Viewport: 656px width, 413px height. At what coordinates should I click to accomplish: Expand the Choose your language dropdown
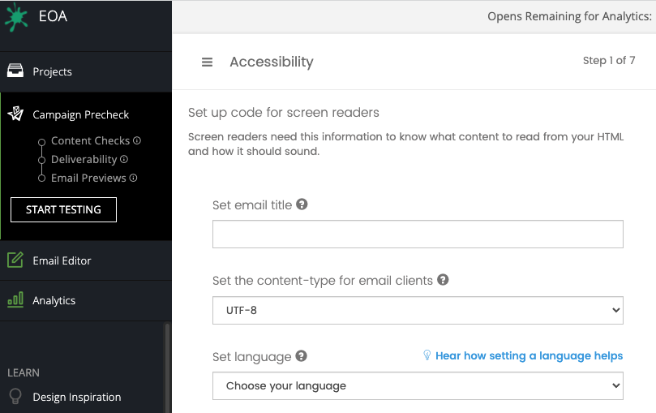click(418, 385)
